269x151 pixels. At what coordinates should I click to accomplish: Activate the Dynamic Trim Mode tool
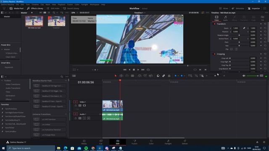coord(127,75)
